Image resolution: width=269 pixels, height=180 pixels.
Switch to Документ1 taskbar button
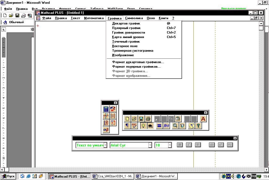pyautogui.click(x=156, y=176)
